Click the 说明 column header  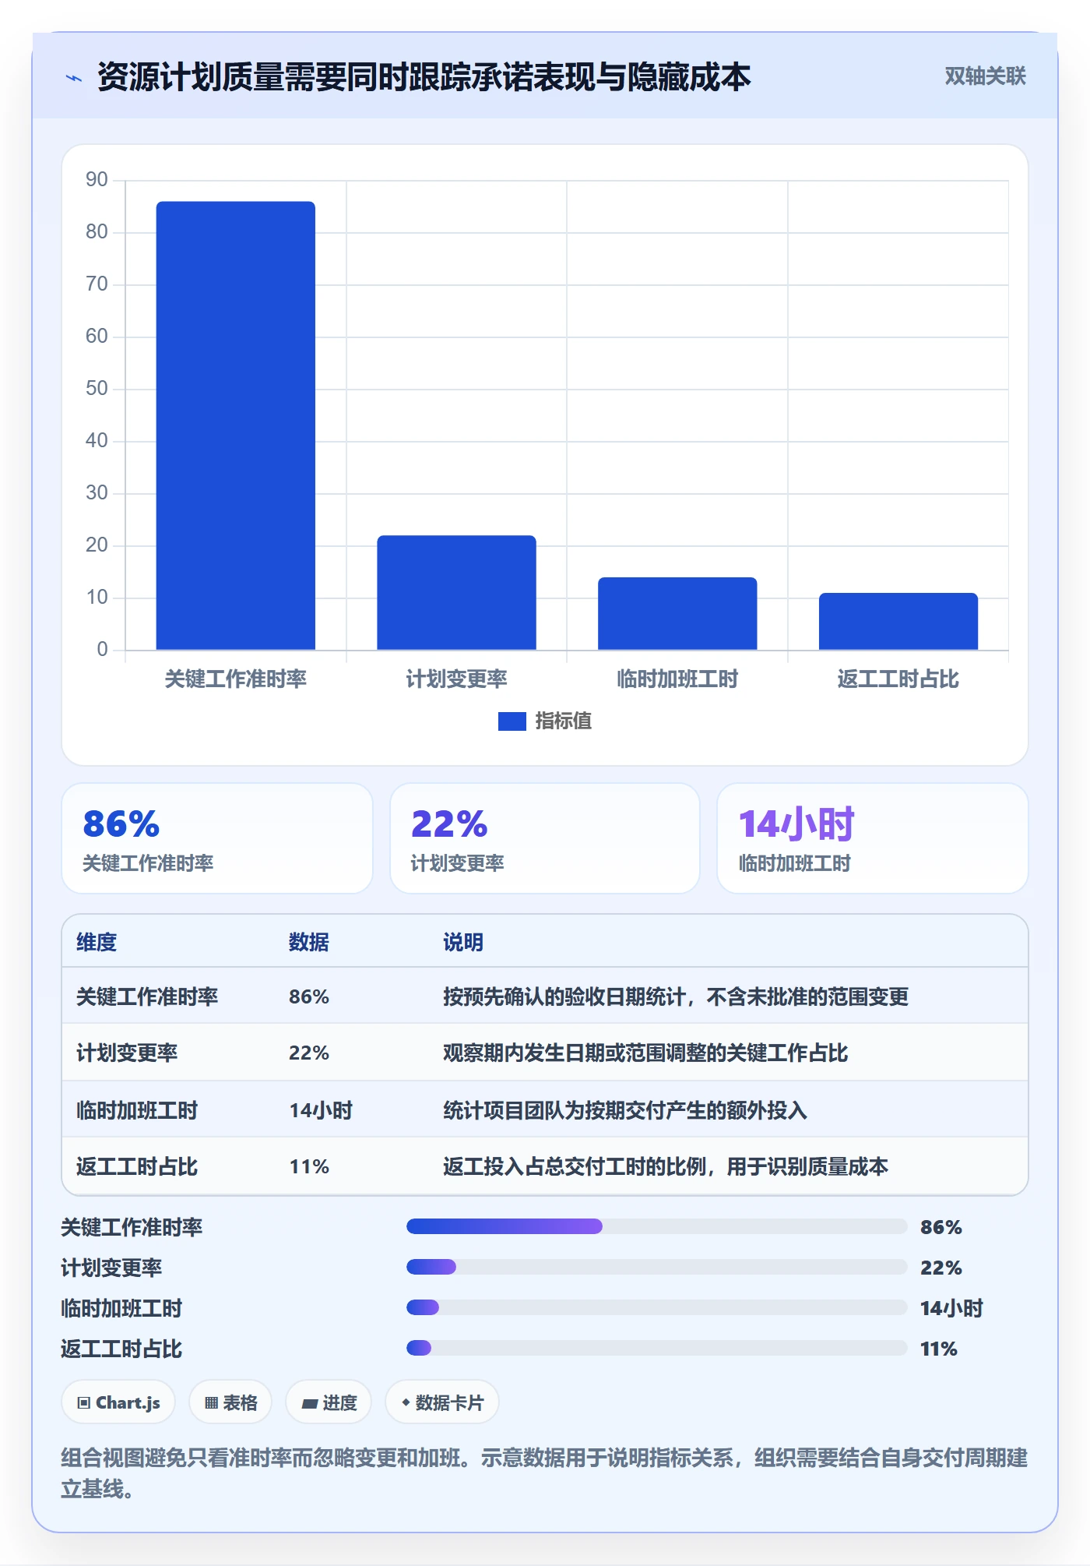coord(463,943)
